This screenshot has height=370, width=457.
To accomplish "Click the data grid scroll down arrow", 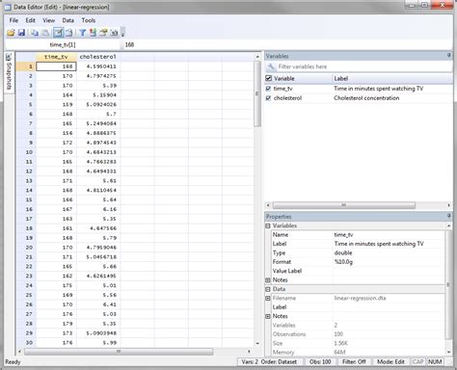I will coord(257,343).
